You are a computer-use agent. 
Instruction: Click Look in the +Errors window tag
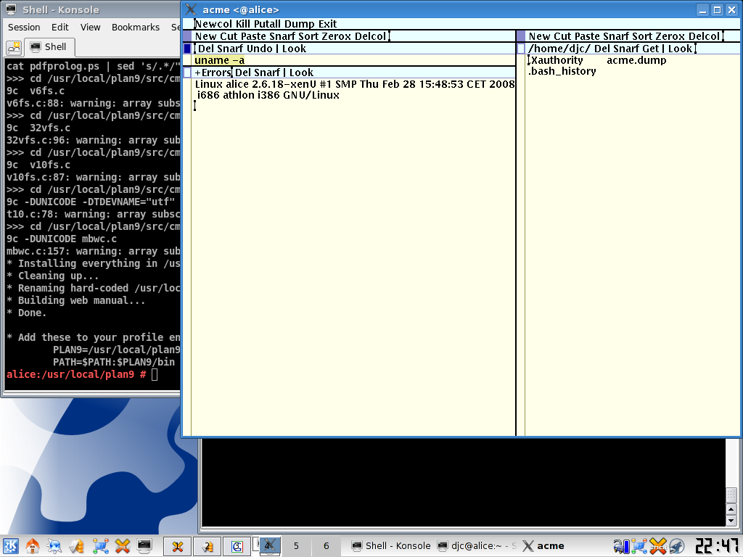[x=301, y=73]
